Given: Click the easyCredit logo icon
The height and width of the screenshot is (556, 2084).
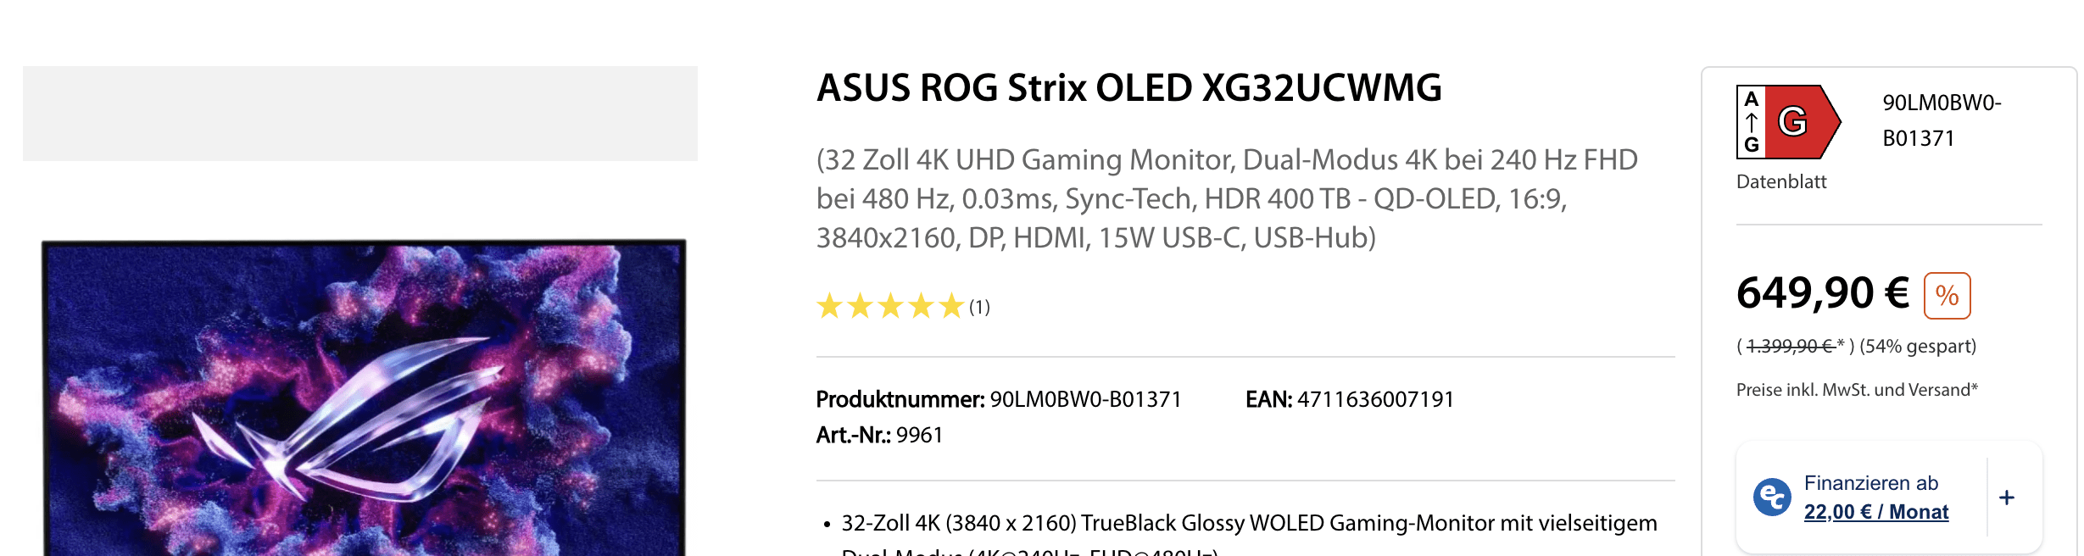Looking at the screenshot, I should tap(1772, 497).
